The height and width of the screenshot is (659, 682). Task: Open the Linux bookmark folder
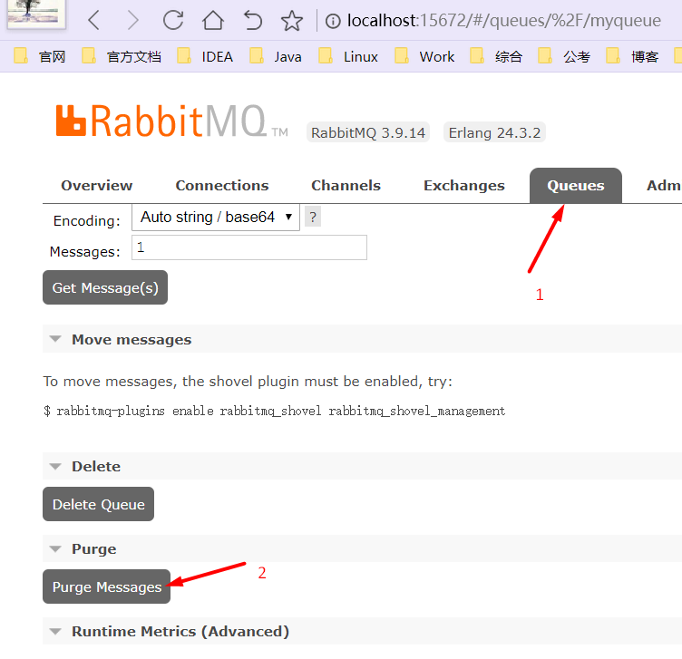pos(348,56)
